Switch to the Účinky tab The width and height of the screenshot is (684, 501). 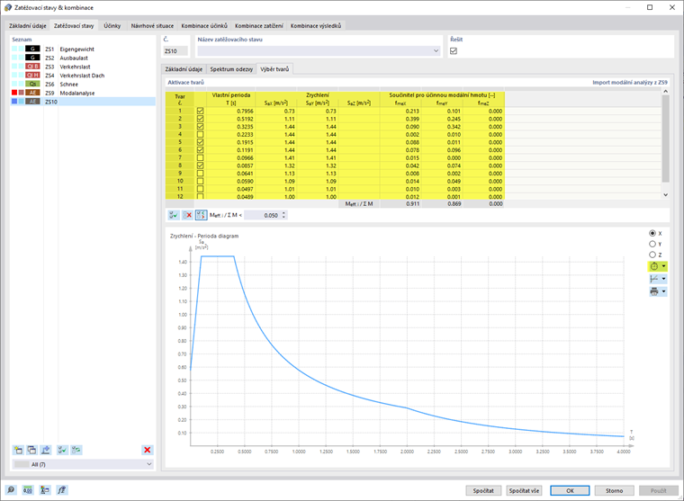pos(112,26)
